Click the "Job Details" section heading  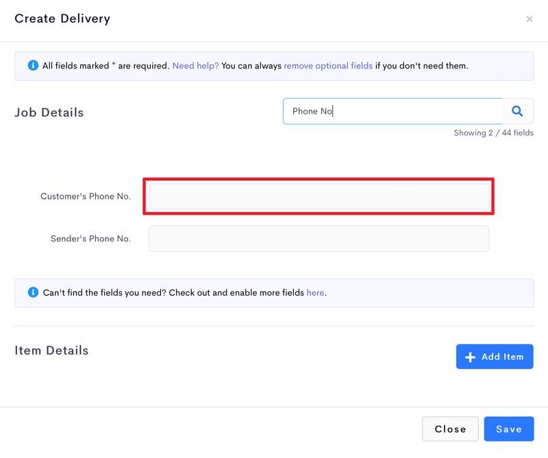click(49, 112)
